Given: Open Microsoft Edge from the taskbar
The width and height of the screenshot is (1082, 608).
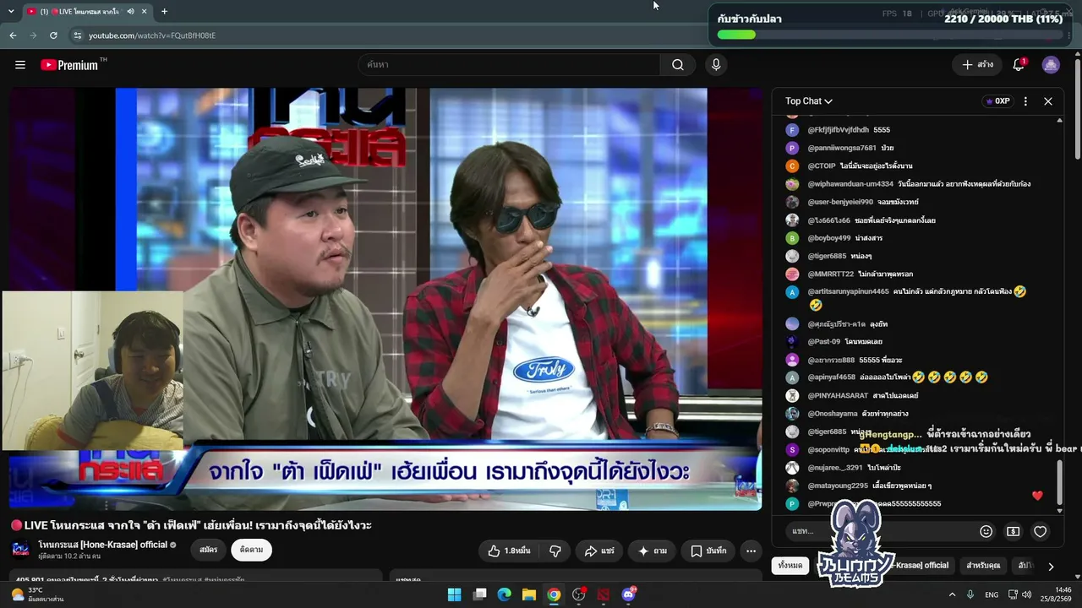Looking at the screenshot, I should click(x=504, y=594).
